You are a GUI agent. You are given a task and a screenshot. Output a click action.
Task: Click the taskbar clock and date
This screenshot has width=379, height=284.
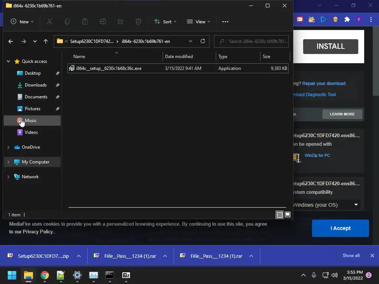coord(353,275)
